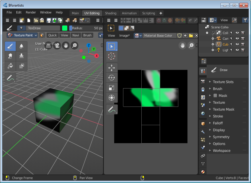This screenshot has height=183, width=251.
Task: Collapse the Collection in outliner
Action: (x=207, y=33)
